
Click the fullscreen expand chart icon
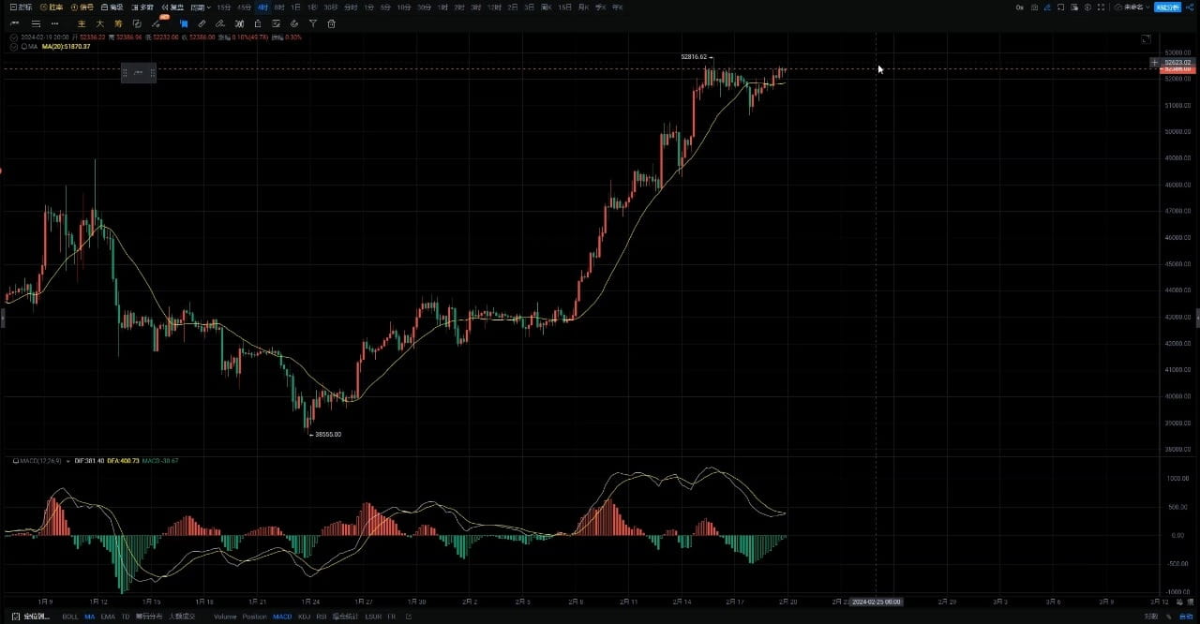1146,39
